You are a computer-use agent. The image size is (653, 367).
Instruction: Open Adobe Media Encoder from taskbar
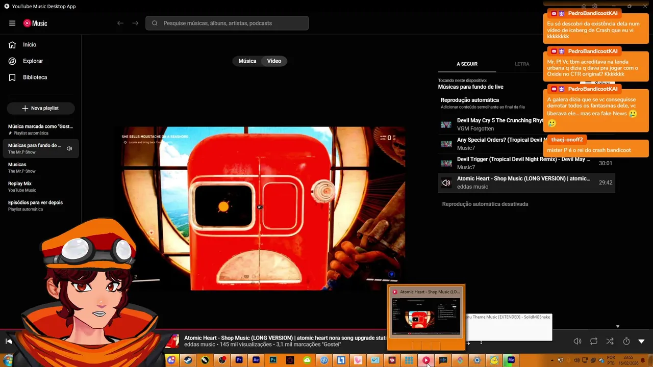point(511,360)
